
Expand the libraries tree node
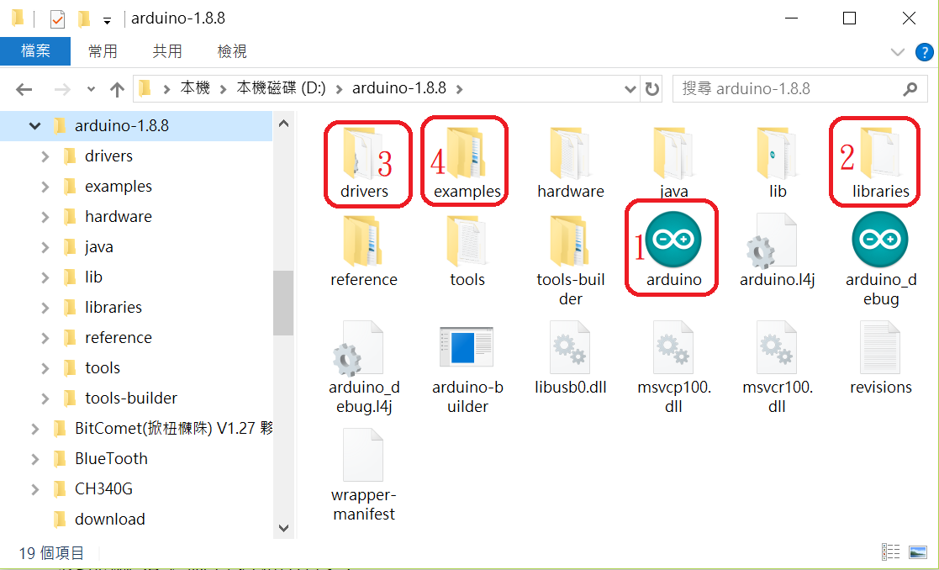click(x=45, y=308)
